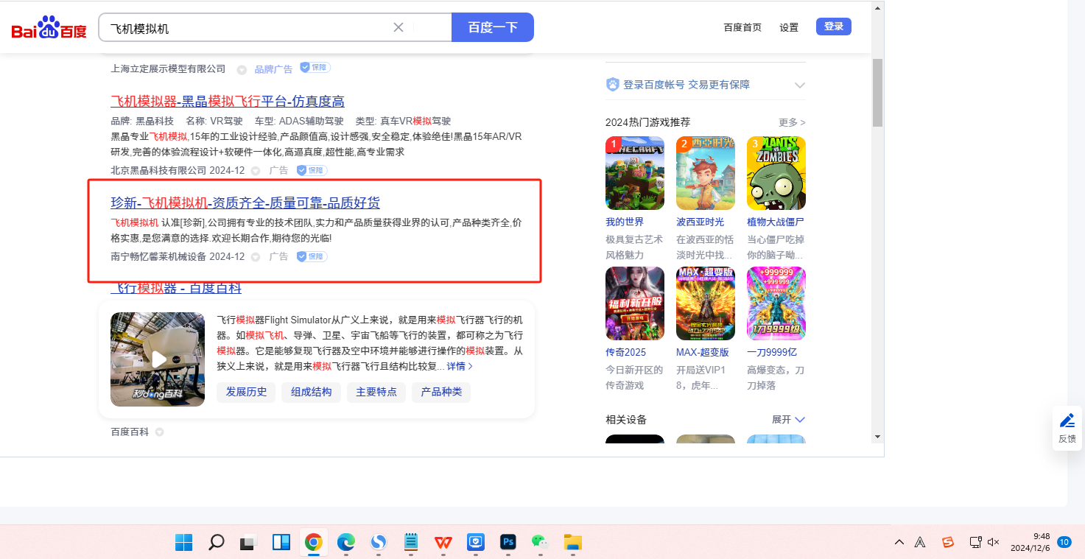Viewport: 1085px width, 559px height.
Task: Click the 登录 button
Action: 834,27
